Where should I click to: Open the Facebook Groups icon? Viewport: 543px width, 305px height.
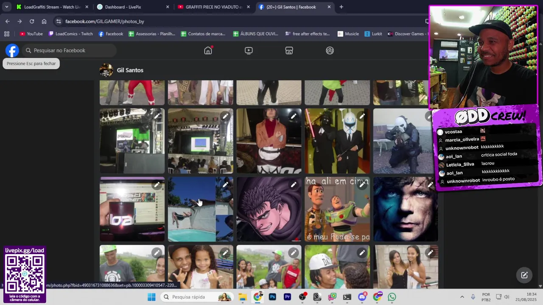click(330, 50)
